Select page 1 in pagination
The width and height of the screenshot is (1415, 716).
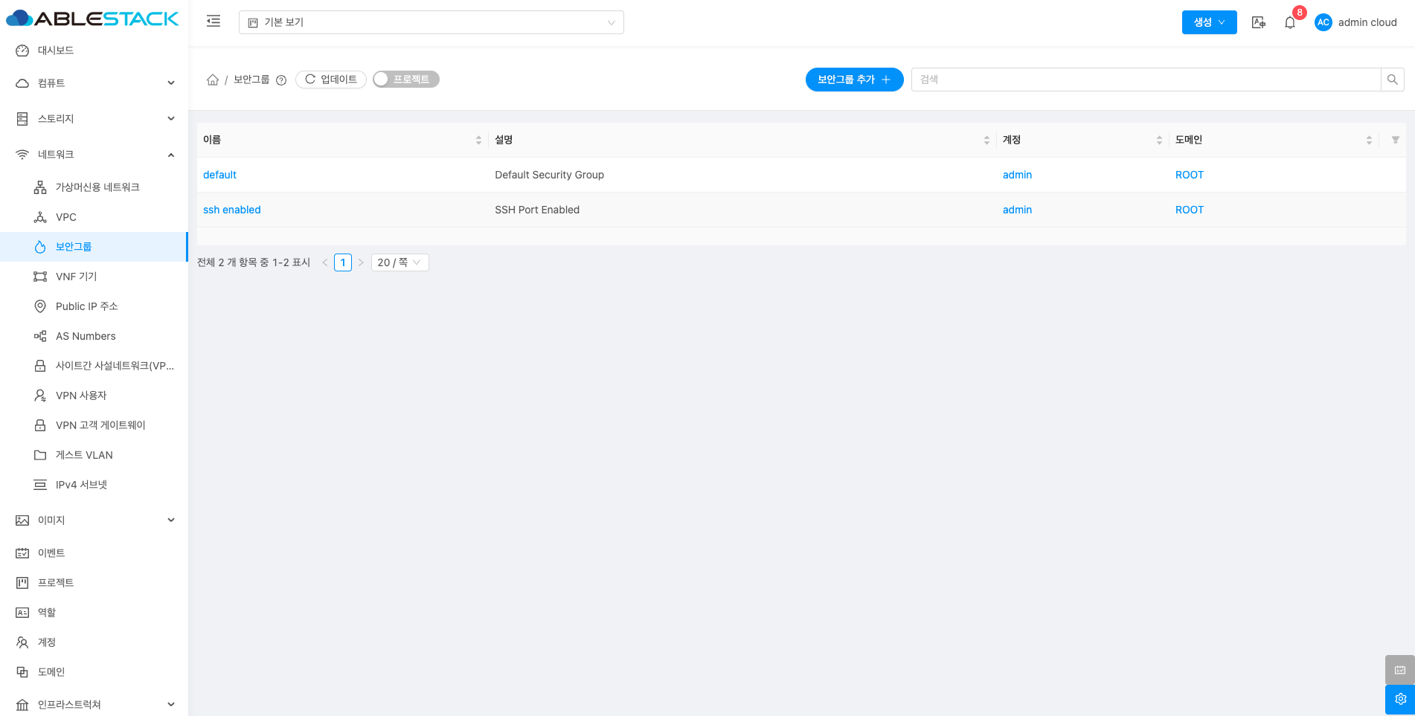click(343, 262)
